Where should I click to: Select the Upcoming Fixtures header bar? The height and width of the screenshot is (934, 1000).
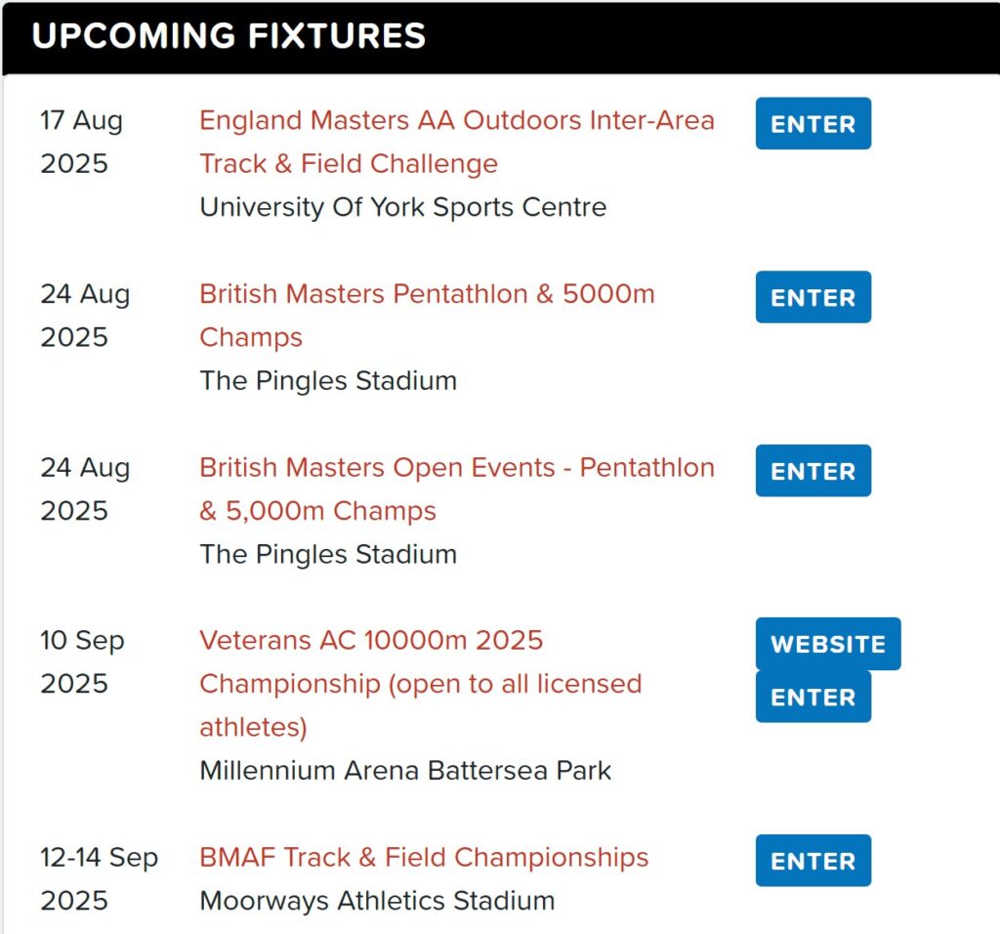click(x=500, y=37)
